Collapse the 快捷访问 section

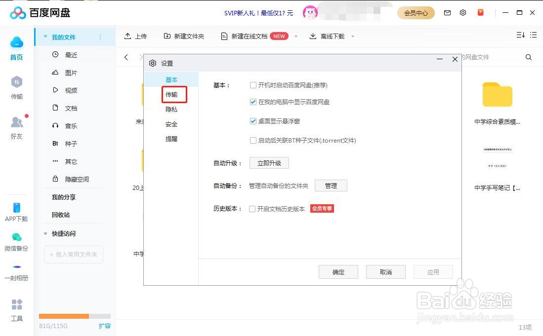coord(45,233)
